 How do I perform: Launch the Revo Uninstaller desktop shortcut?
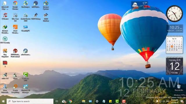tap(5, 89)
